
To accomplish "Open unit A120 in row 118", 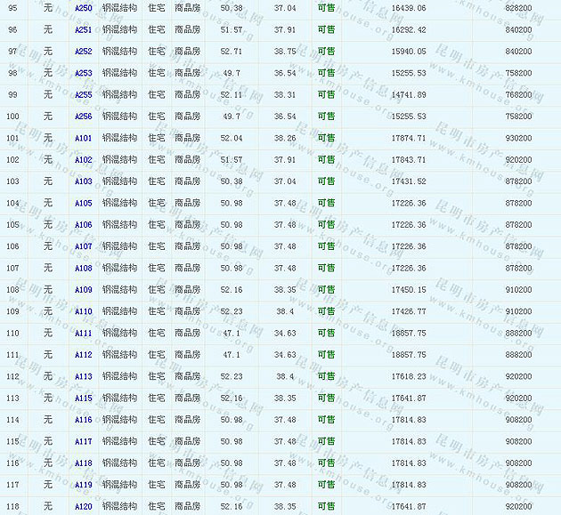I will pos(83,506).
